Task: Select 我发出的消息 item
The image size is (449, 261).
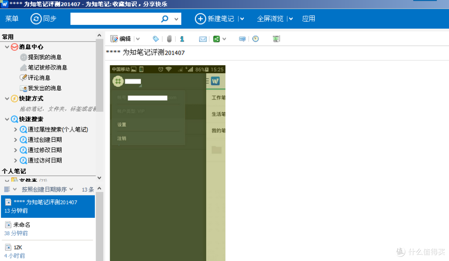Action: pos(44,88)
